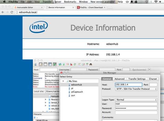The image size is (164, 121).
Task: Toggle local directory tree view icon
Action: click(x=45, y=64)
